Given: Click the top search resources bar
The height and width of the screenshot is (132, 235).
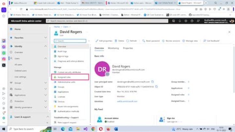Looking at the screenshot, I should pyautogui.click(x=107, y=21).
